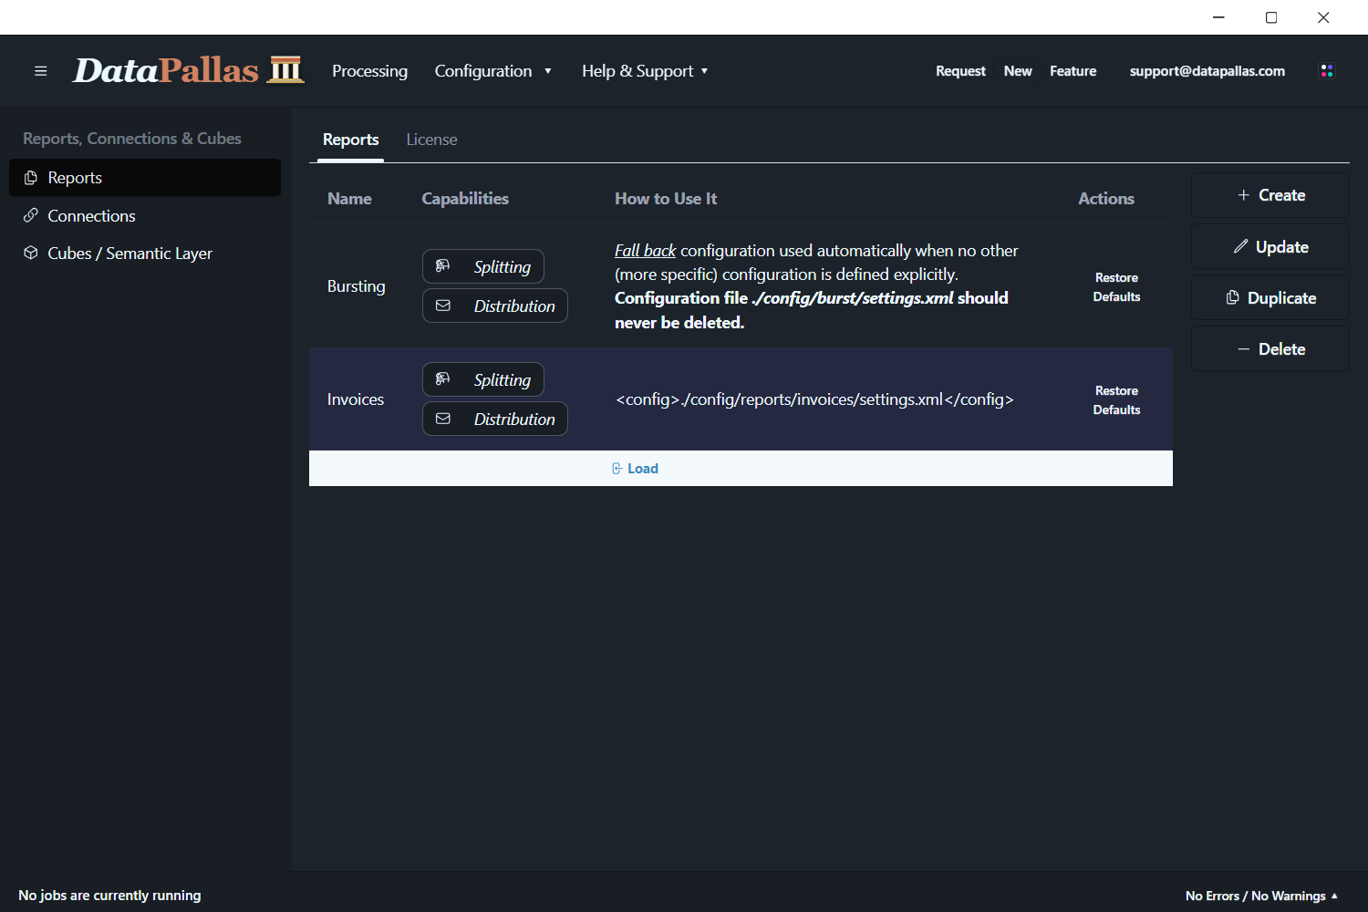Click the pencil icon on Update
This screenshot has width=1368, height=912.
click(x=1240, y=246)
